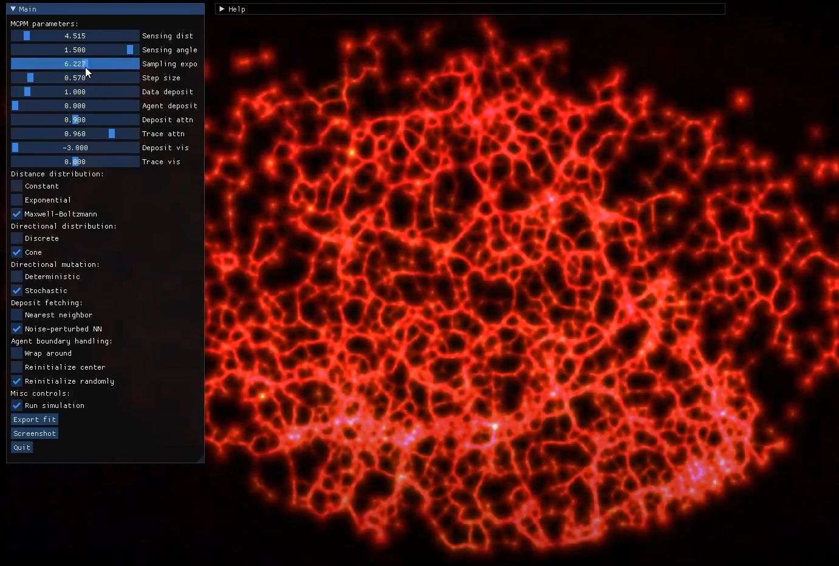Click the Quit button
The height and width of the screenshot is (566, 839).
pyautogui.click(x=22, y=447)
